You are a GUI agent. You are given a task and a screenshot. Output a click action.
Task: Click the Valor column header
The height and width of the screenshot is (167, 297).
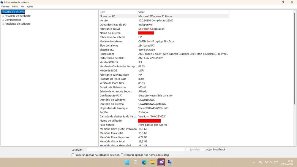point(183,12)
